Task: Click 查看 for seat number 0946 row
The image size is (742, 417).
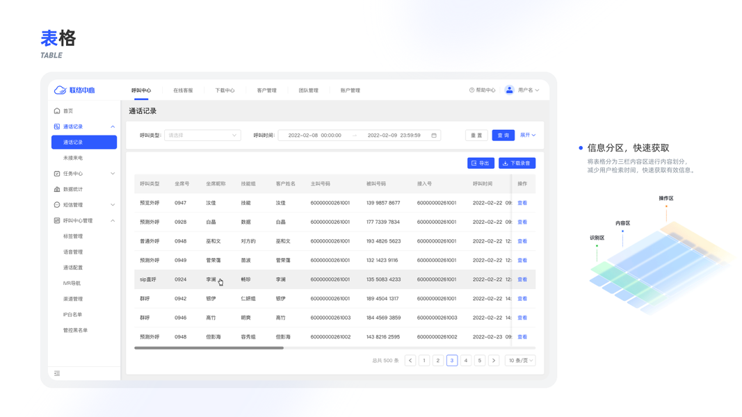Action: point(522,318)
